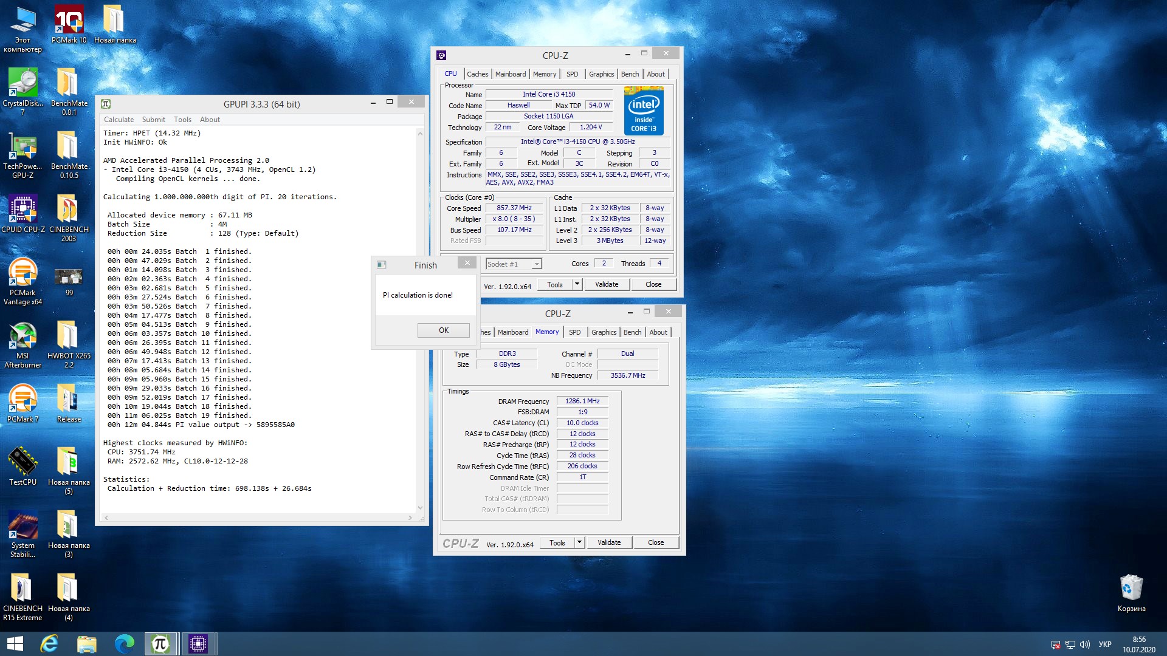The image size is (1167, 656).
Task: Launch TechPowerUp GPU-Z shortcut
Action: tap(22, 154)
